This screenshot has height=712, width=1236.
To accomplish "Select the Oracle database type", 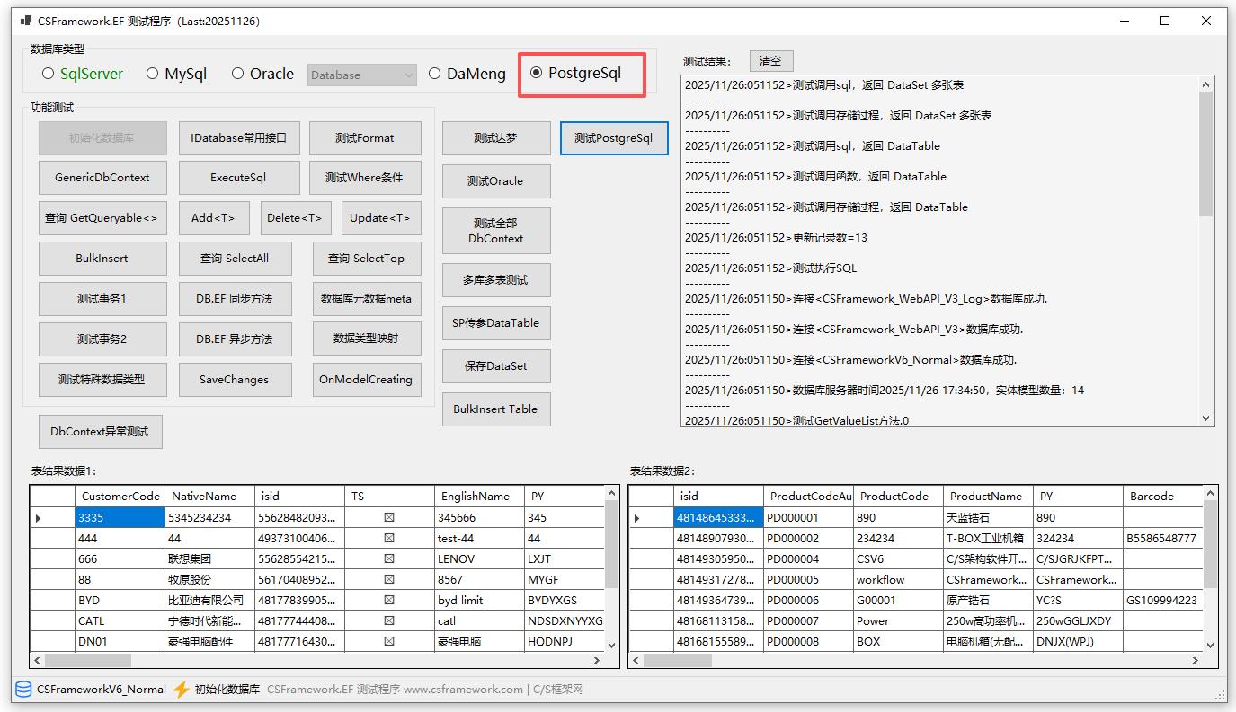I will pos(237,74).
